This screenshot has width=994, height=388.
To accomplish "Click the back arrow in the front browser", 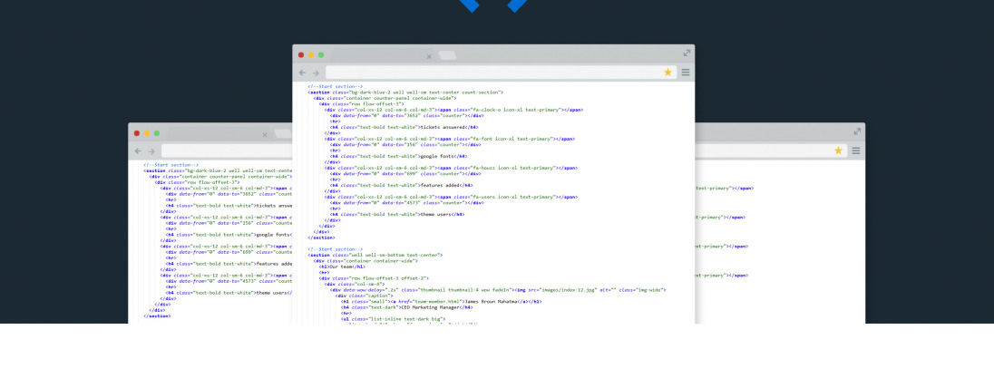I will [x=303, y=73].
